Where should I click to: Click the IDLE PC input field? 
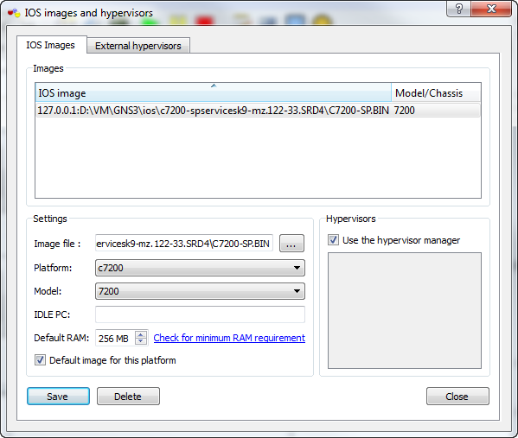tap(200, 314)
